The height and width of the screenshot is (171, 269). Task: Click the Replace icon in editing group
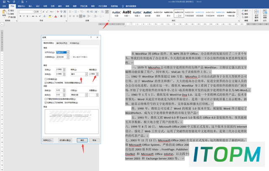(x=243, y=14)
